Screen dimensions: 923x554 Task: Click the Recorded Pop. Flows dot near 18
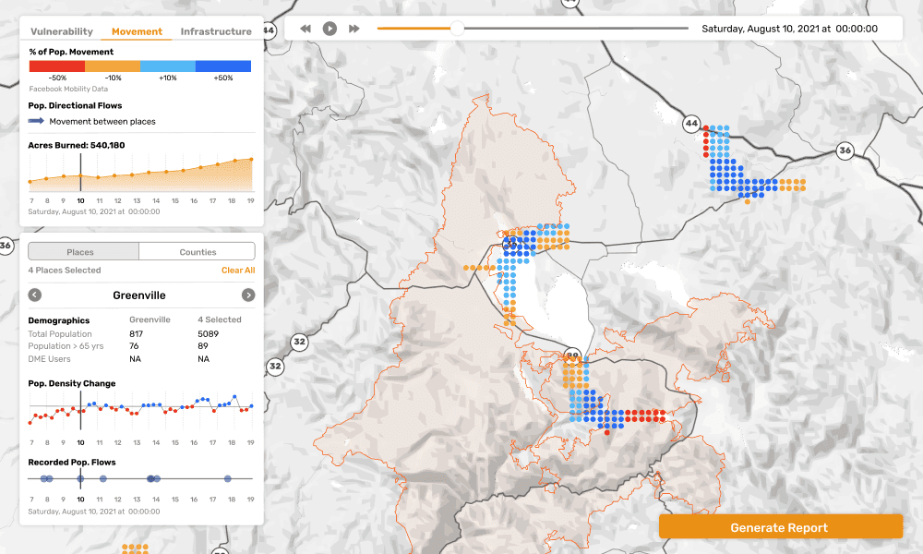pos(228,478)
